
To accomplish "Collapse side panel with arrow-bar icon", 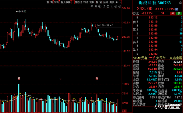I will tap(117, 2).
